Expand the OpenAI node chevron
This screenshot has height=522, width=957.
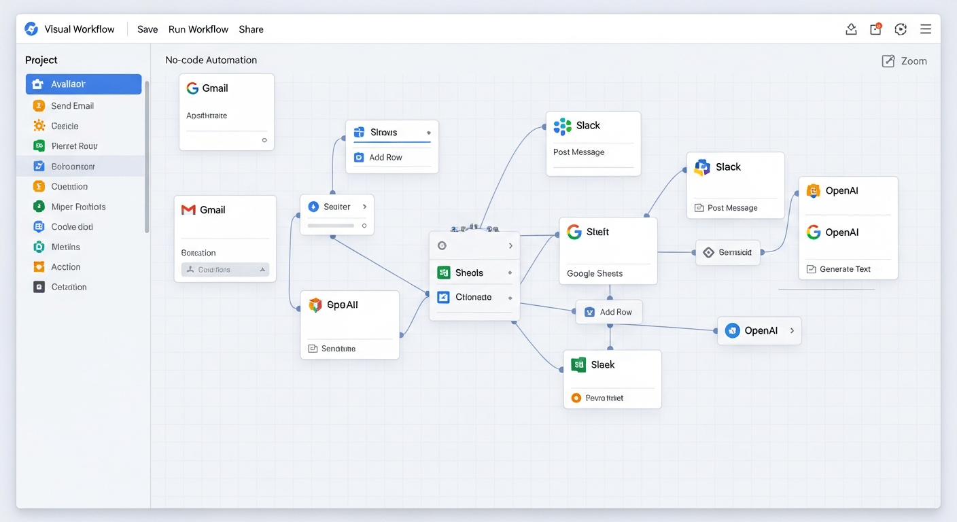pos(792,331)
